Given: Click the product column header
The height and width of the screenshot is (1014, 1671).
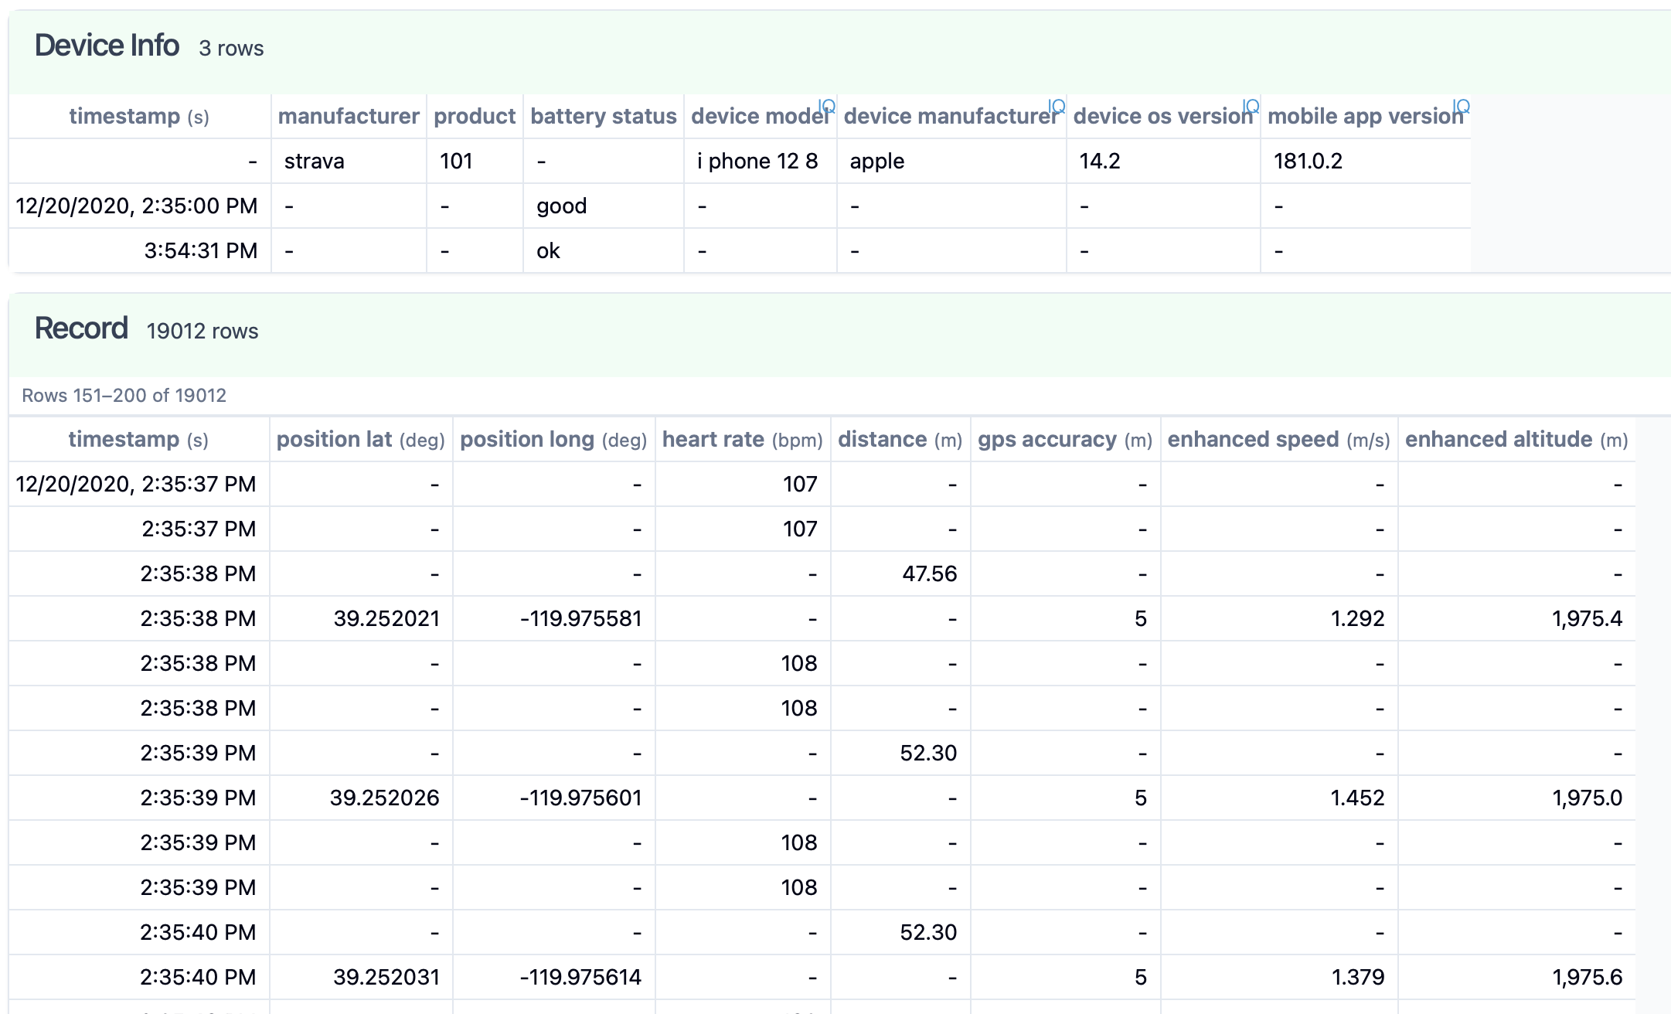Looking at the screenshot, I should (475, 117).
